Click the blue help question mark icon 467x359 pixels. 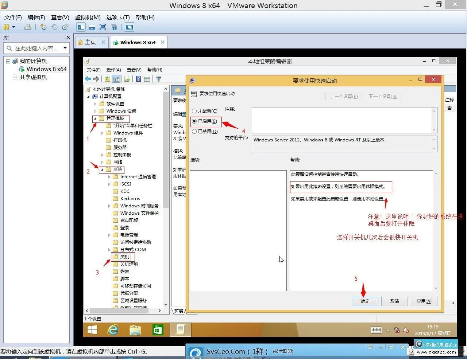[139, 79]
